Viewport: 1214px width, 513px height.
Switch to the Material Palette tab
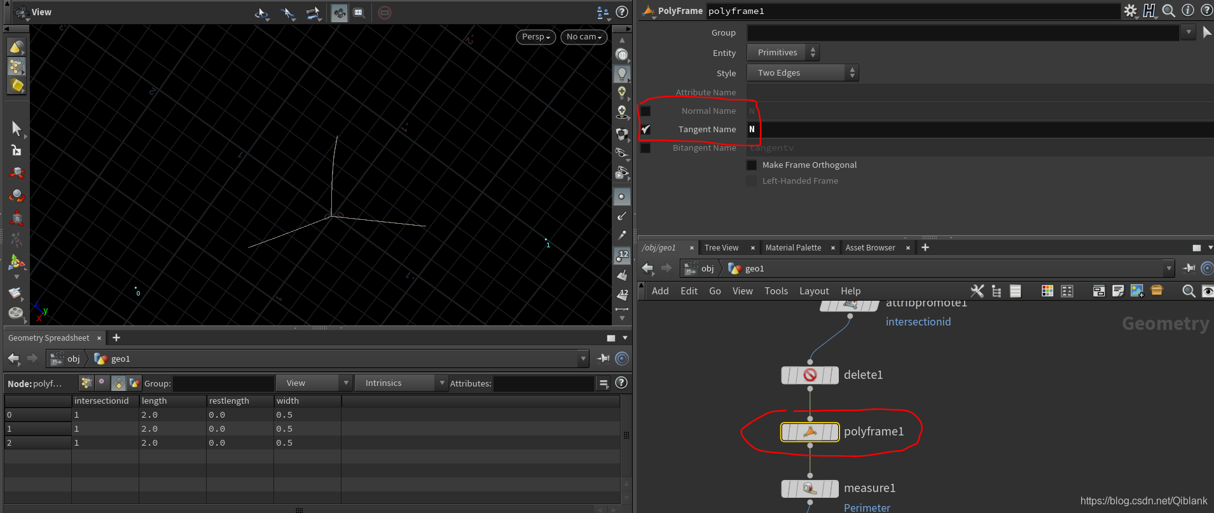tap(793, 248)
